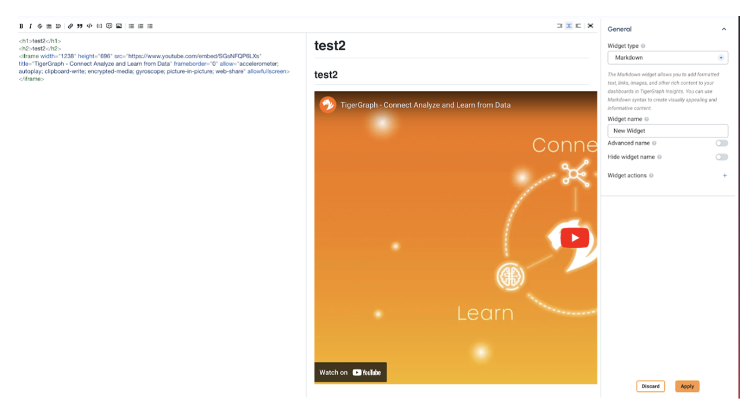753x415 pixels.
Task: Insert inline code with the </> icon
Action: coord(90,26)
